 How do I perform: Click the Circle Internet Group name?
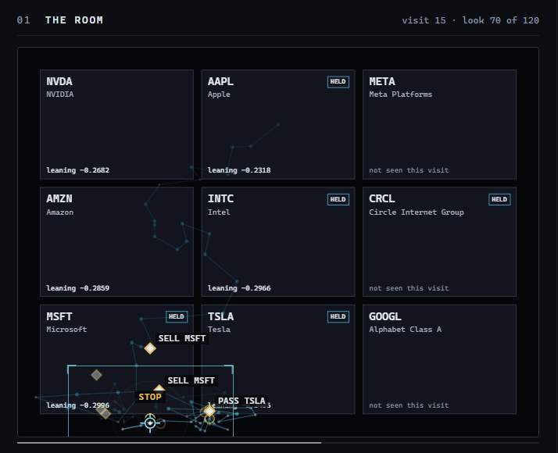click(417, 212)
